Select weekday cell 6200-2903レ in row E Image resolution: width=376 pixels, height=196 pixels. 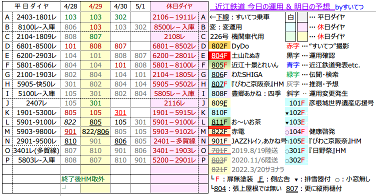click(x=36, y=55)
